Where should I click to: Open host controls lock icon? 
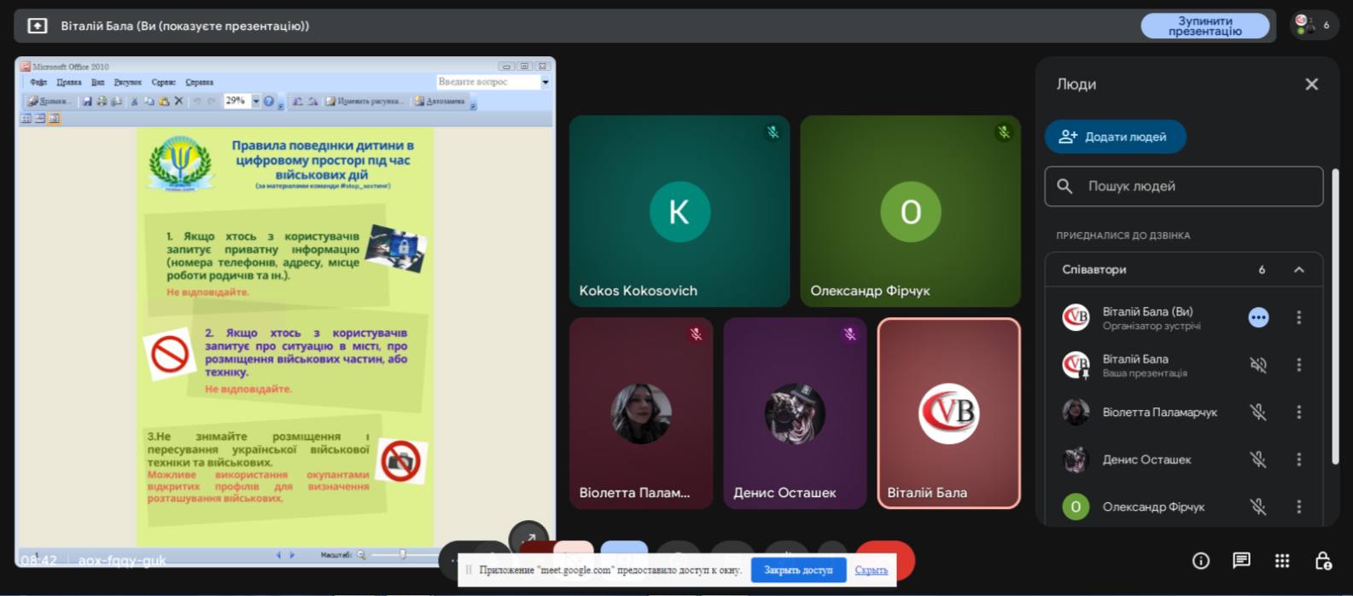(1322, 560)
